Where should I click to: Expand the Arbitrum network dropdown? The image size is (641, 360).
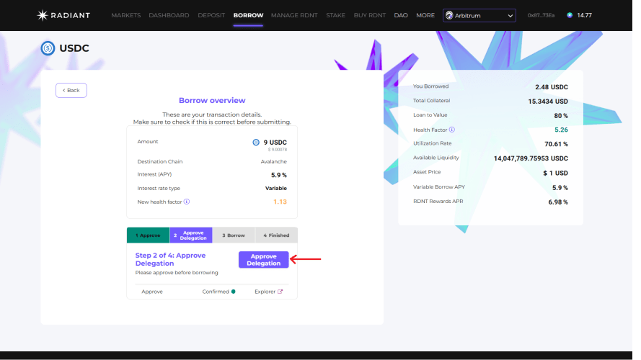[x=479, y=16]
